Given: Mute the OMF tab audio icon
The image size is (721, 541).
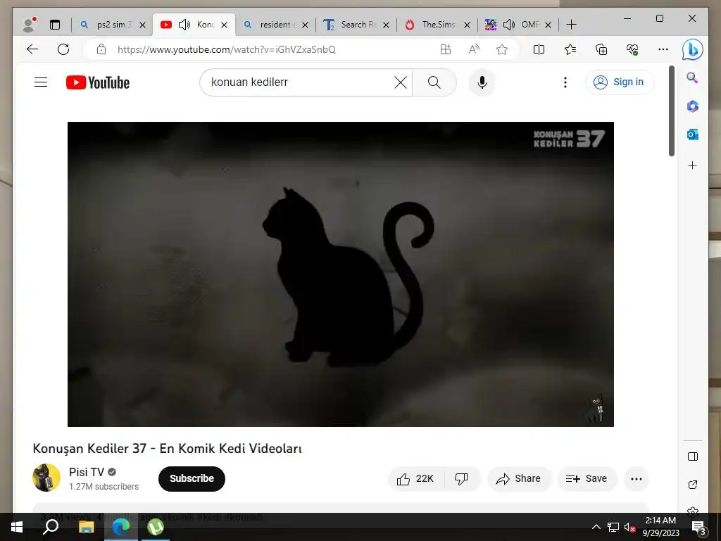Looking at the screenshot, I should (509, 25).
